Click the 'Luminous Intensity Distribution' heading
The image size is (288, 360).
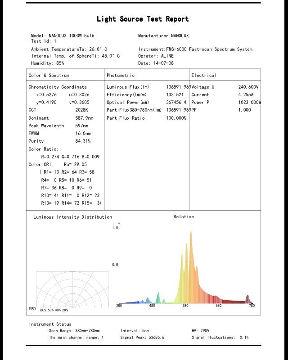pyautogui.click(x=72, y=217)
